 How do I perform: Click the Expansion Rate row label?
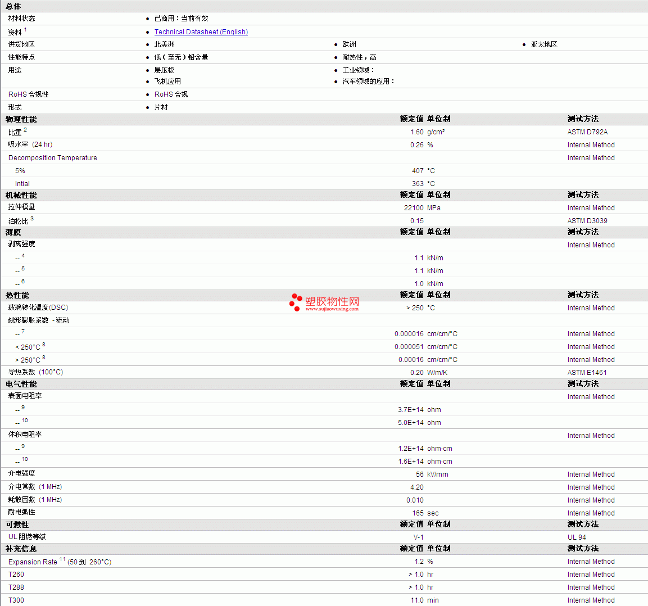point(60,562)
